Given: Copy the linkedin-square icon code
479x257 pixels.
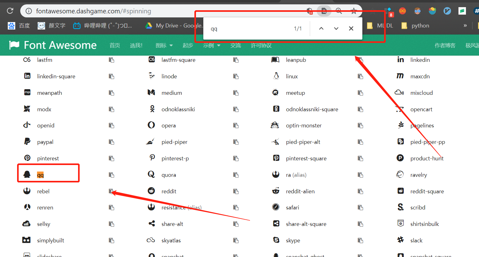Looking at the screenshot, I should [111, 76].
